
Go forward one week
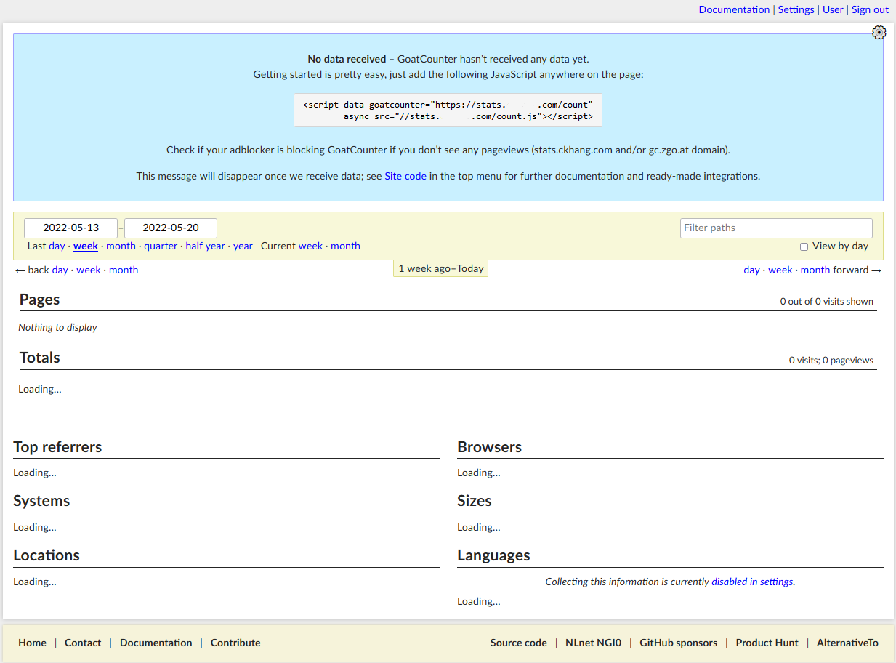780,270
